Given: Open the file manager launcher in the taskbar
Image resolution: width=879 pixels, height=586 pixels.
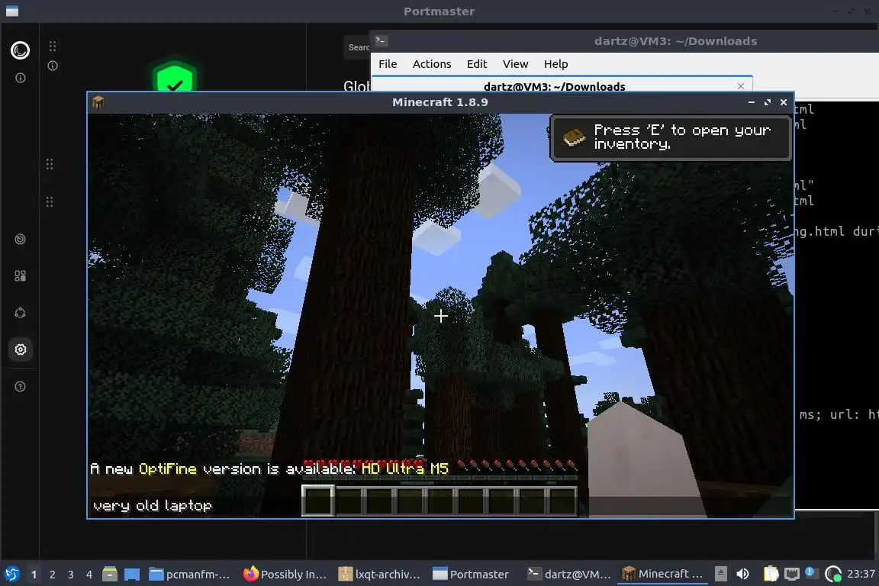Looking at the screenshot, I should (x=110, y=575).
